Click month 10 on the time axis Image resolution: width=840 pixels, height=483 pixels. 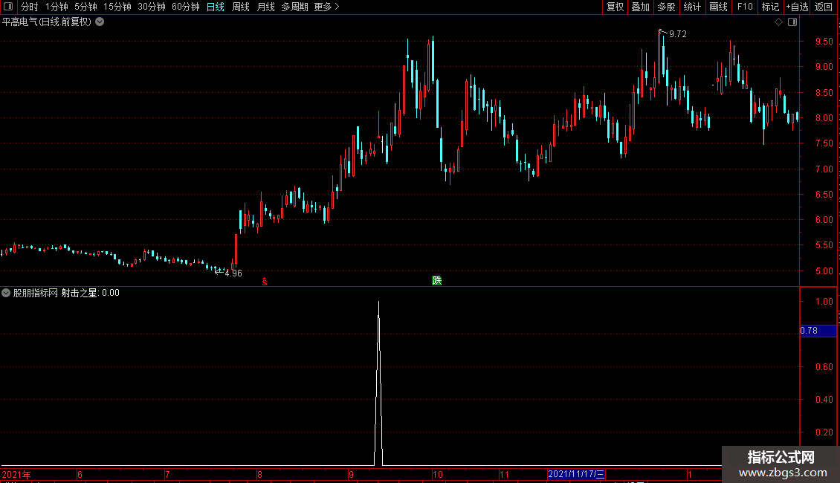438,474
